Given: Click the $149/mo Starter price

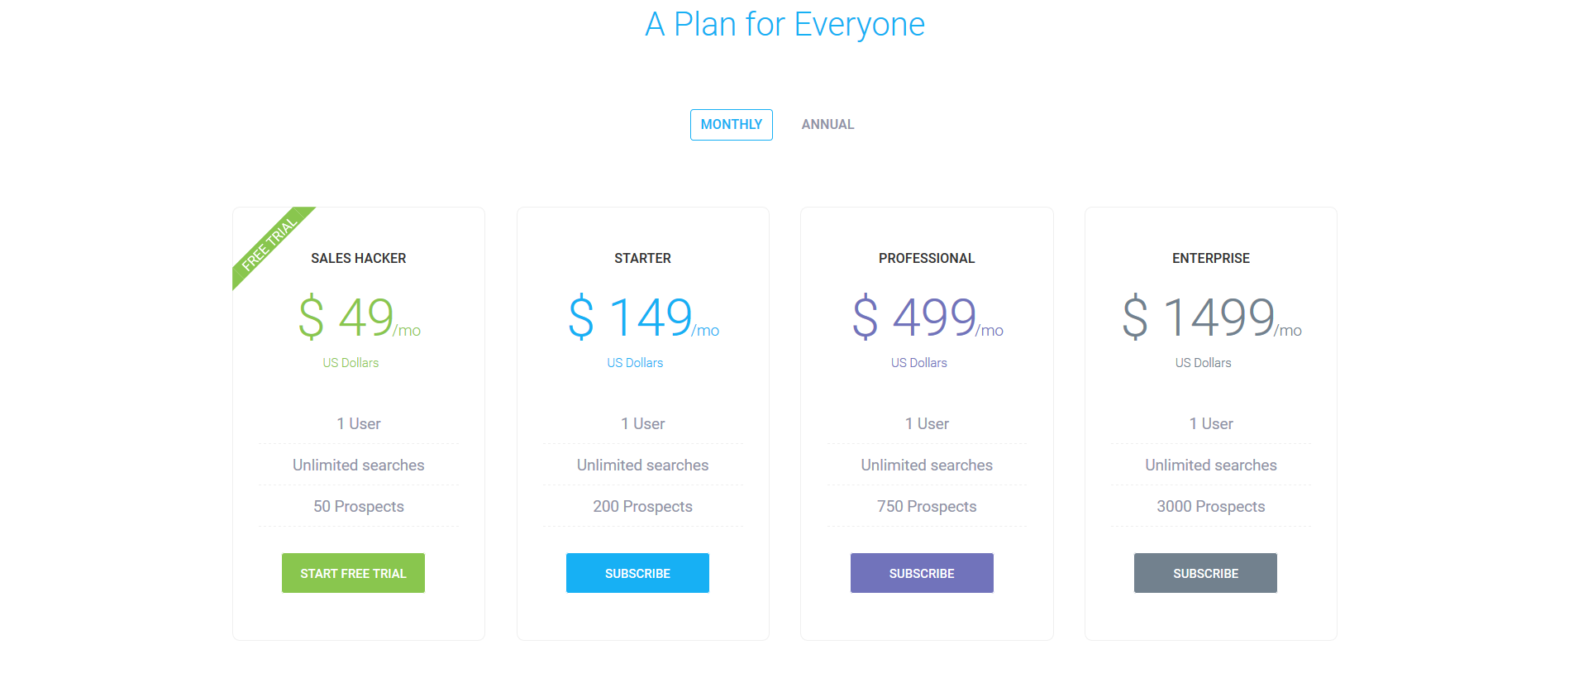Looking at the screenshot, I should pos(642,318).
